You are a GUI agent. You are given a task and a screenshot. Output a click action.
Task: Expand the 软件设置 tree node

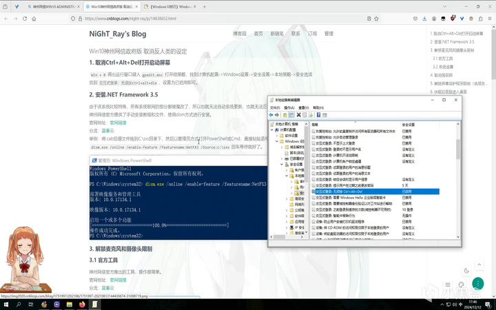pos(277,136)
